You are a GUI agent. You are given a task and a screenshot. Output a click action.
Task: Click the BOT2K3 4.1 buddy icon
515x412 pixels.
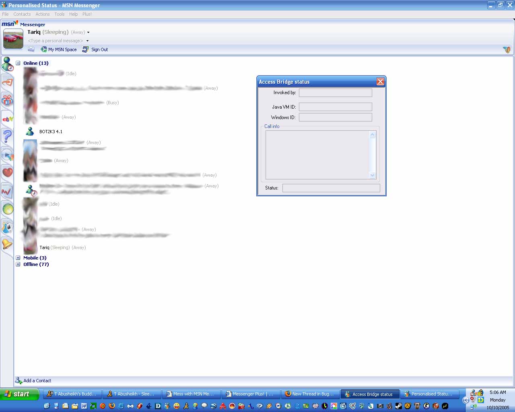tap(30, 132)
